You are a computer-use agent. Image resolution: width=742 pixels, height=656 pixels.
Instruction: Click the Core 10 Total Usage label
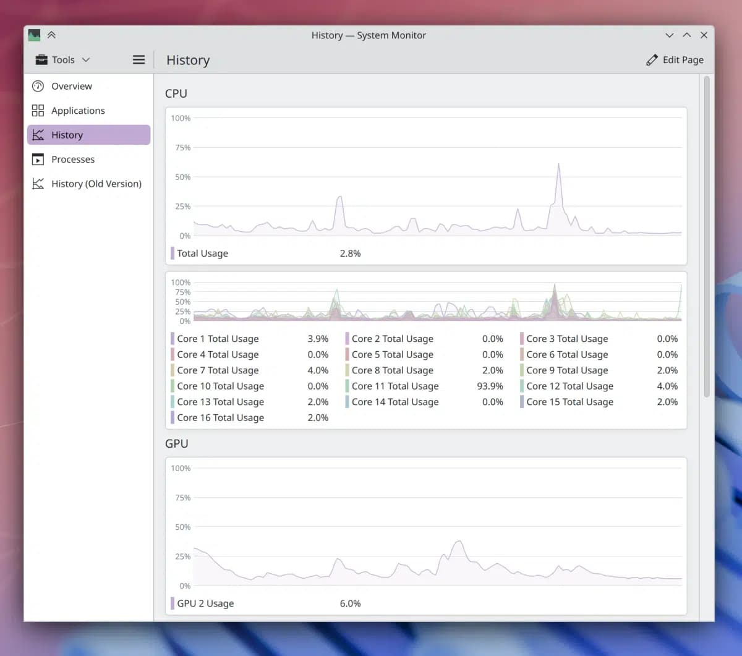pyautogui.click(x=221, y=386)
